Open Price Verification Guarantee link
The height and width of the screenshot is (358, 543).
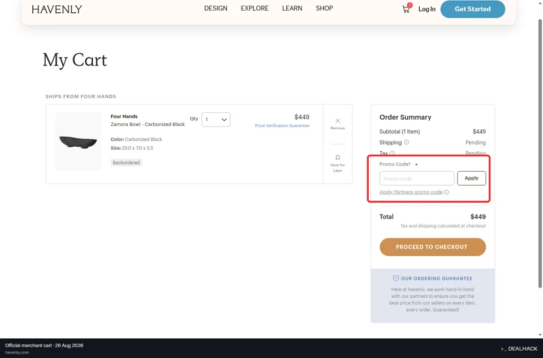click(282, 125)
